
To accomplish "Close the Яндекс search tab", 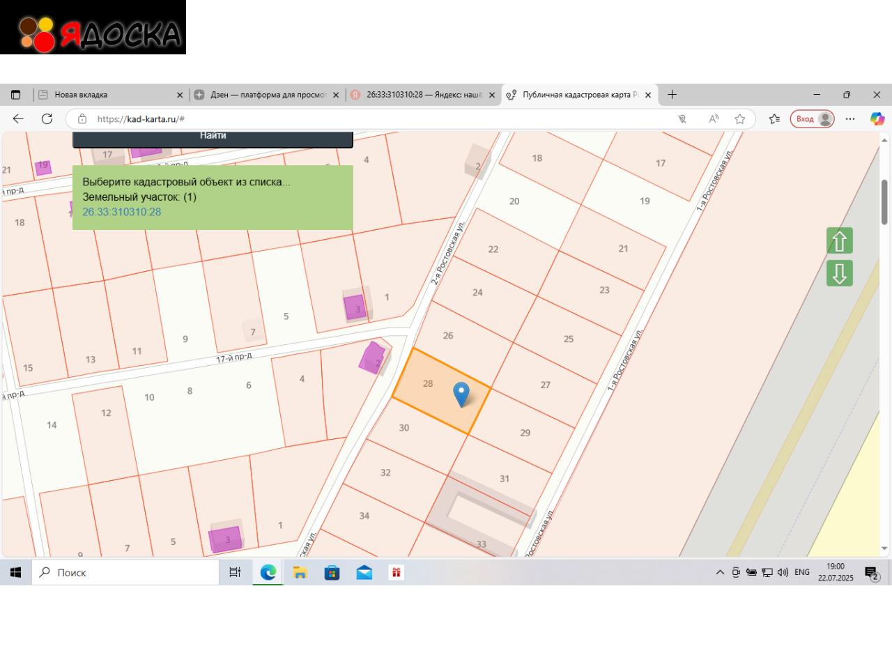I will 492,95.
